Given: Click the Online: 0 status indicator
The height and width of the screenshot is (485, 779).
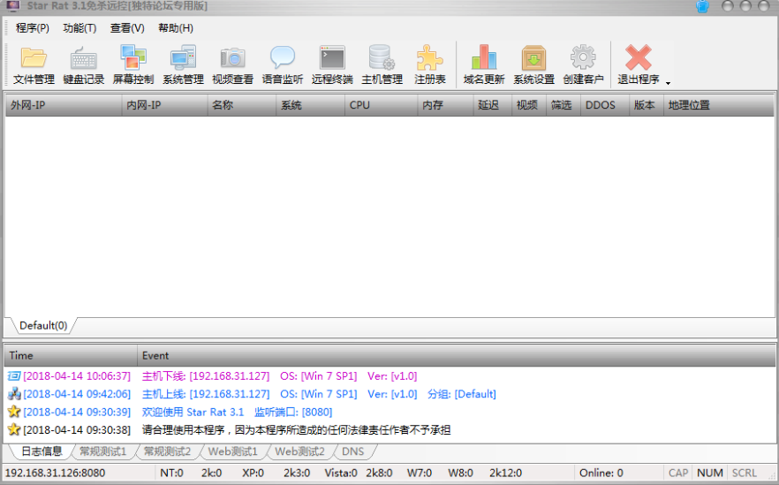Looking at the screenshot, I should [601, 473].
